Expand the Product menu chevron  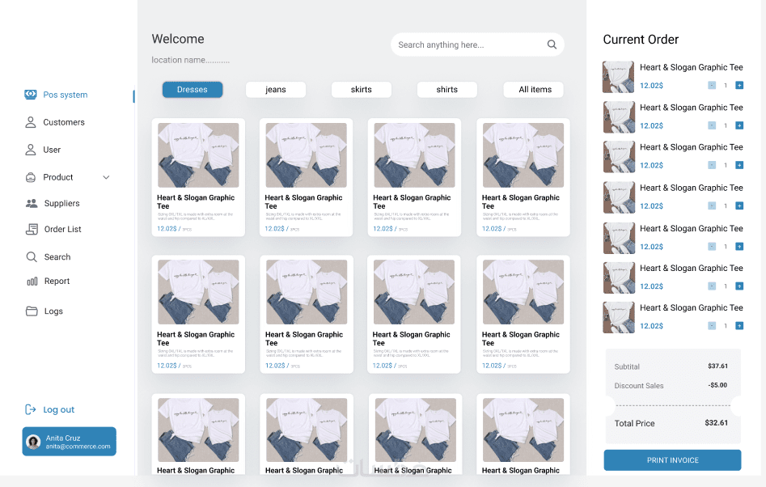coord(106,177)
